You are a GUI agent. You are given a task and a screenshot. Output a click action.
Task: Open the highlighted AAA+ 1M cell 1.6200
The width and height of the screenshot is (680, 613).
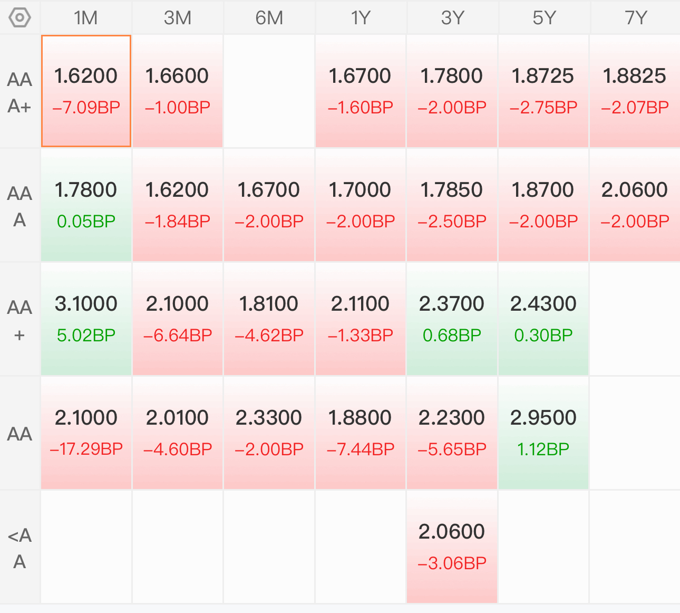(x=86, y=91)
